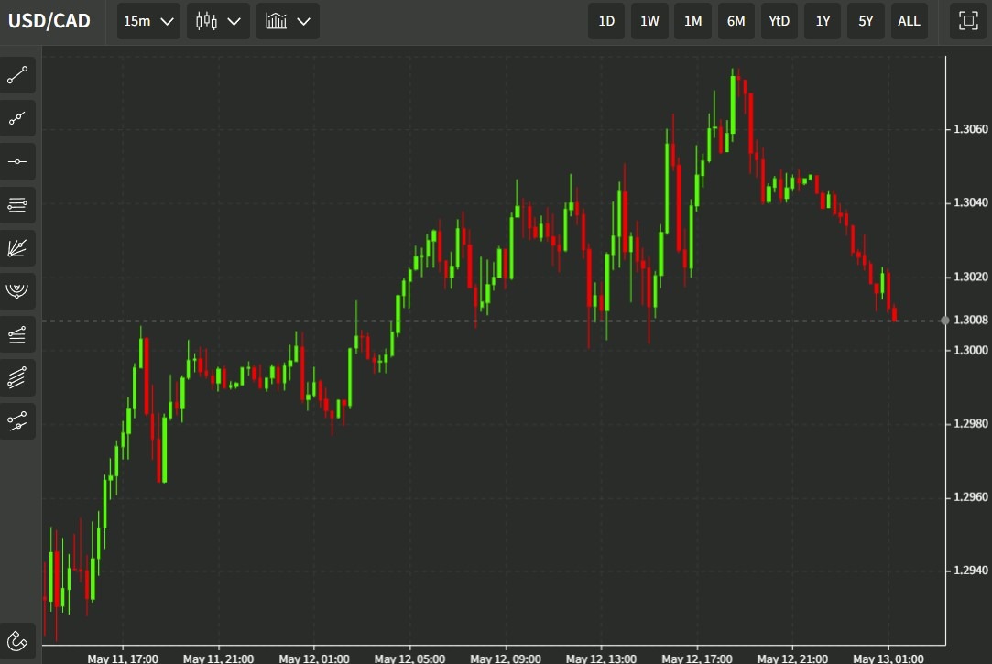Click the May 12, 01:00 time label
The width and height of the screenshot is (992, 664).
314,659
